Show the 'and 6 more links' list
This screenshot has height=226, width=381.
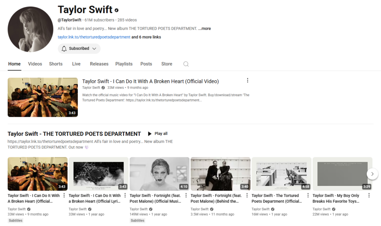(146, 37)
